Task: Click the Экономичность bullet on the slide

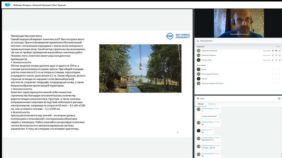Action: [x=22, y=89]
